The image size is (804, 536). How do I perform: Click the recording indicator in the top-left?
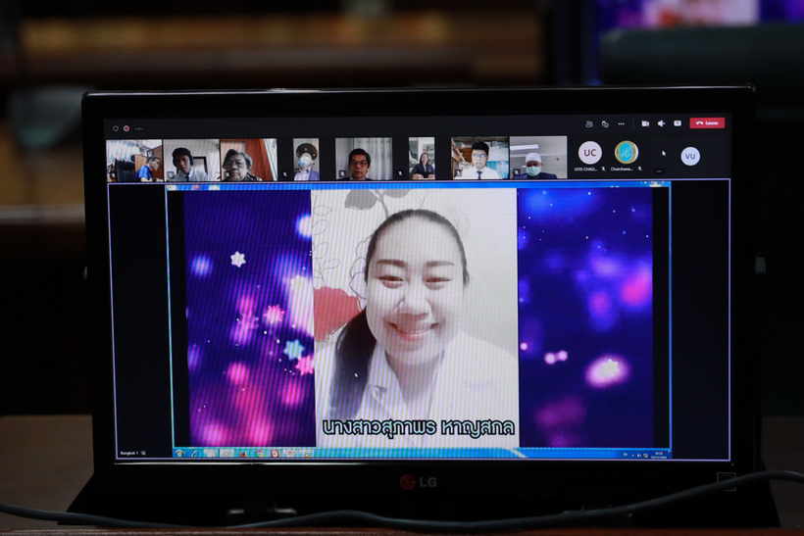tap(126, 127)
